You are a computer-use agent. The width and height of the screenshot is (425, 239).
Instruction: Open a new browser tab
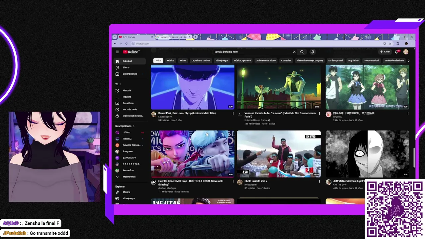[x=196, y=37]
